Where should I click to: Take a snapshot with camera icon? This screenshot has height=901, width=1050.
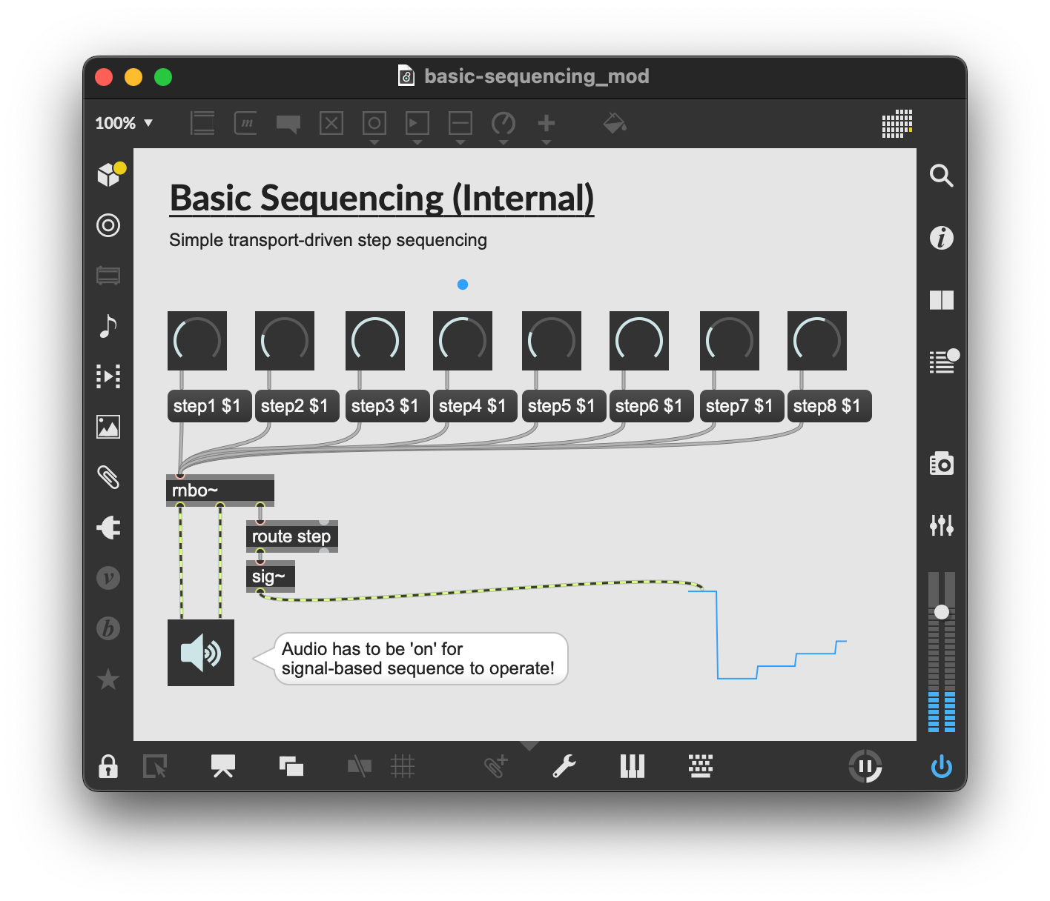[x=941, y=464]
